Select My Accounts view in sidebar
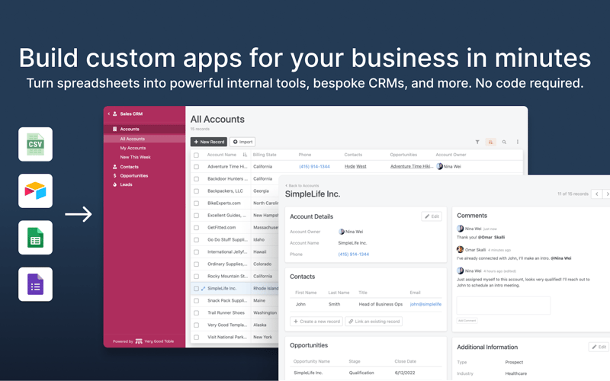This screenshot has width=610, height=381. click(x=133, y=148)
